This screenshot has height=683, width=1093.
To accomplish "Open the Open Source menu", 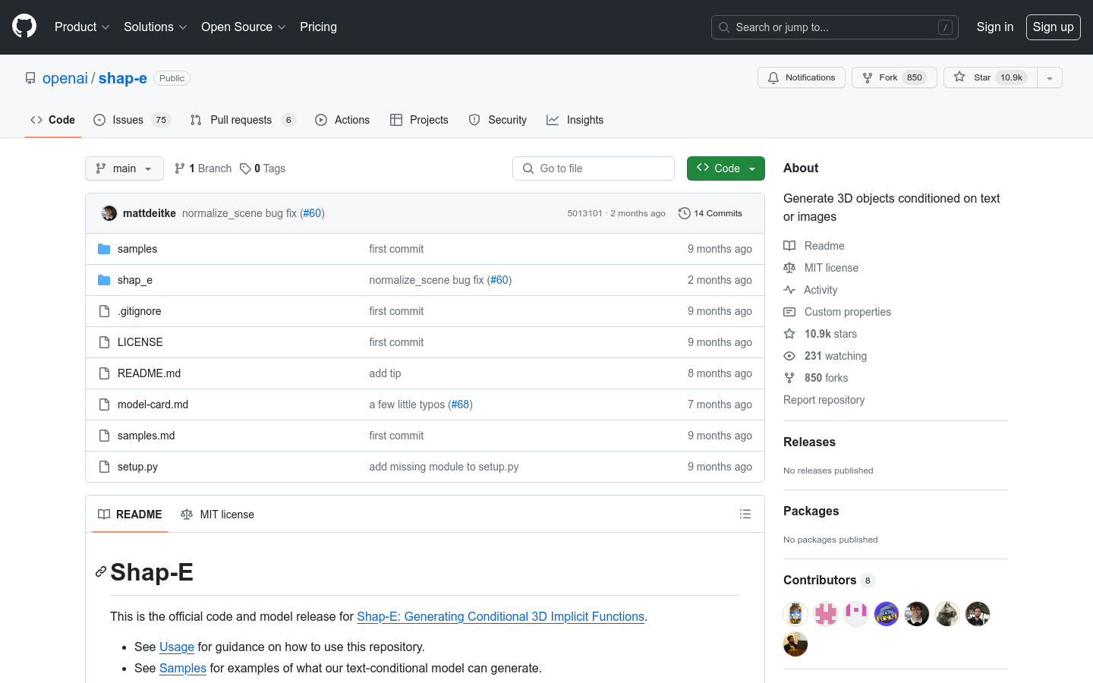I will tap(244, 27).
